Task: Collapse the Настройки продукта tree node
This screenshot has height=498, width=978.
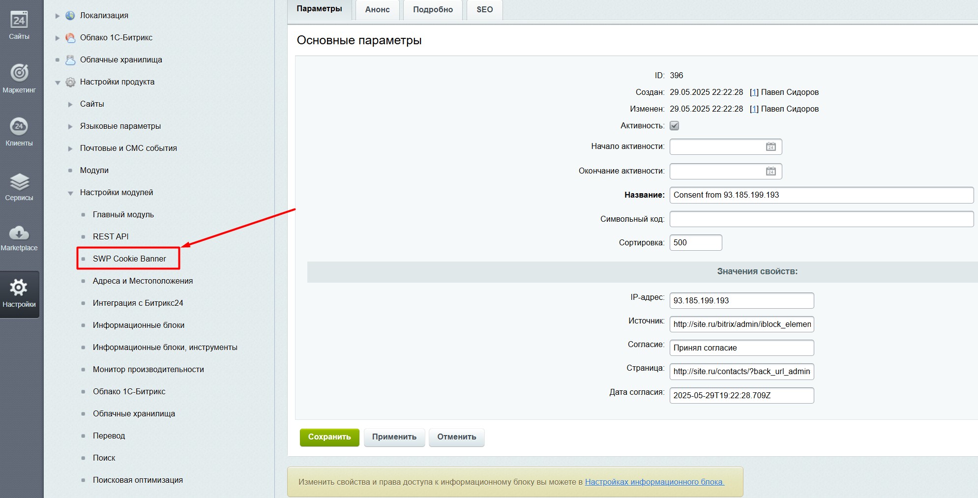Action: [58, 82]
